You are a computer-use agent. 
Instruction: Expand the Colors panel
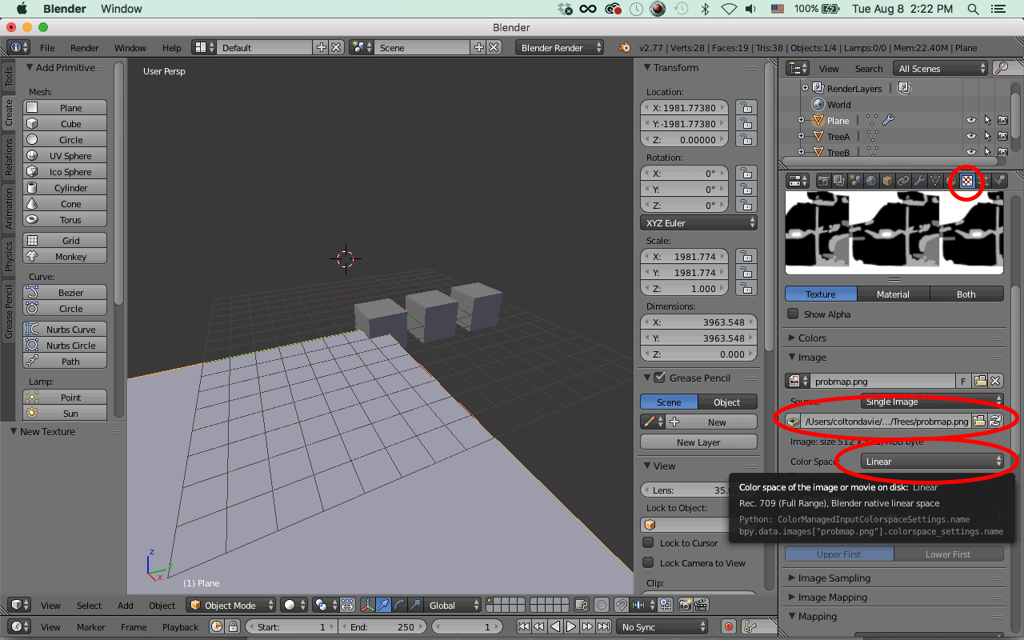pyautogui.click(x=812, y=338)
